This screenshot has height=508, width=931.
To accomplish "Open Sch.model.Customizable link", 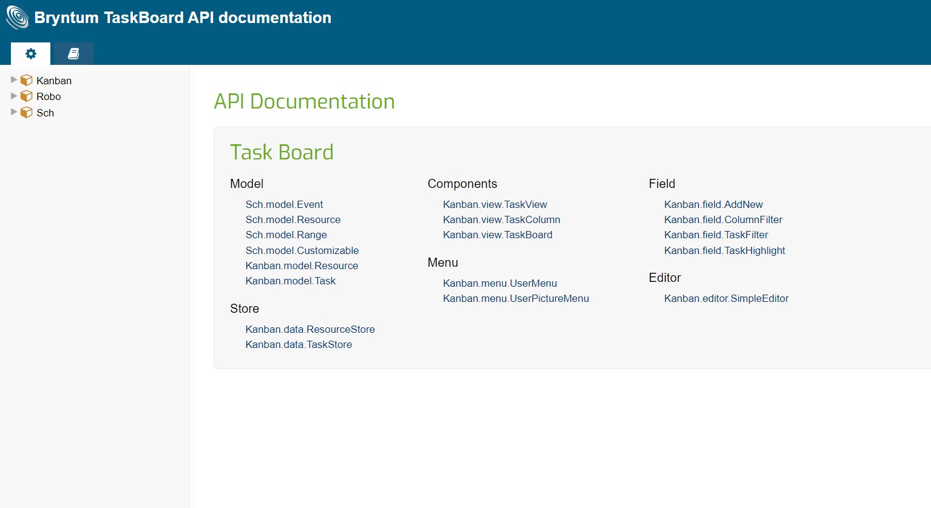I will click(302, 250).
